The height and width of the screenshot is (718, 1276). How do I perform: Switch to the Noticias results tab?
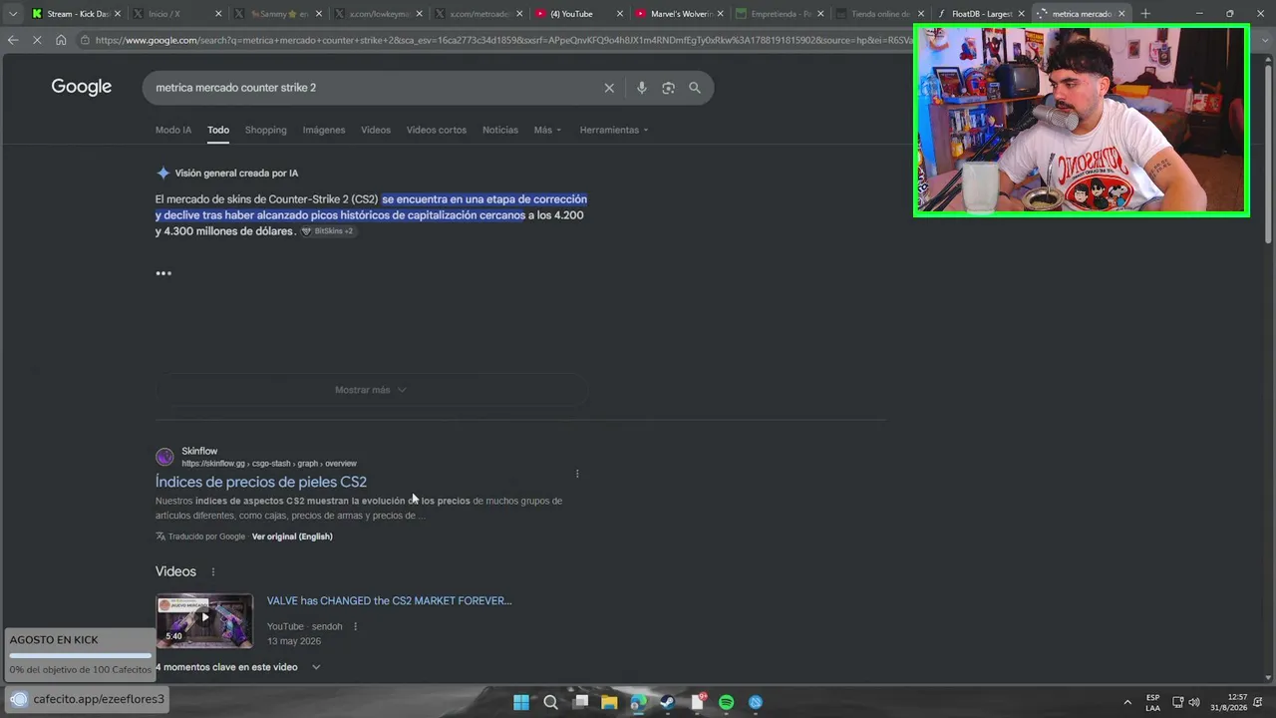coord(500,130)
